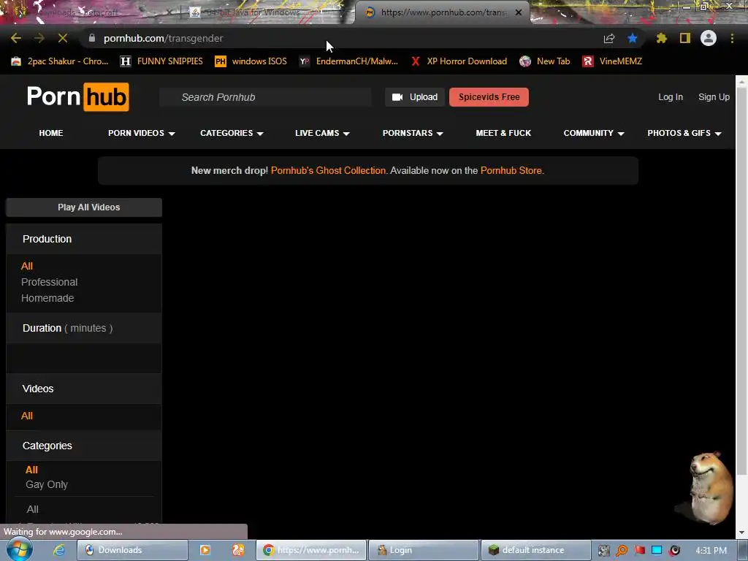
Task: Open the media player taskbar icon
Action: (205, 550)
